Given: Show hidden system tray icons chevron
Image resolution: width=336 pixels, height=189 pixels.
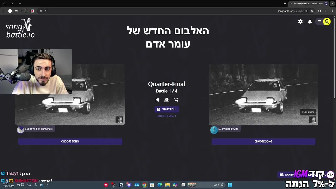Looking at the screenshot, I should click(x=47, y=185).
